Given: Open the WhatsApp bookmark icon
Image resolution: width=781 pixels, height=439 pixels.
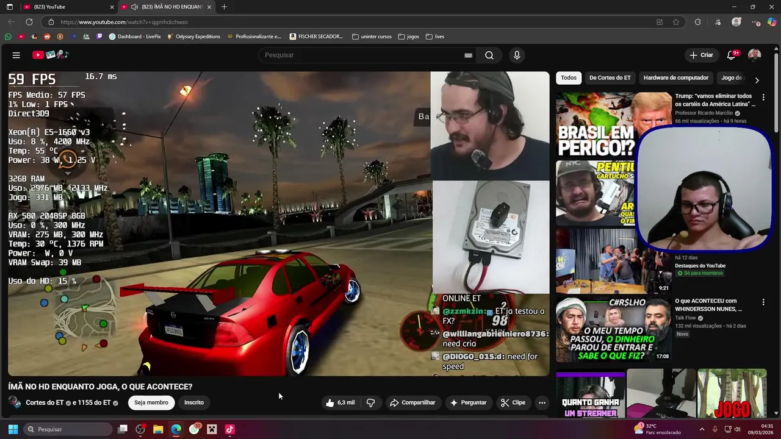Looking at the screenshot, I should 8,37.
